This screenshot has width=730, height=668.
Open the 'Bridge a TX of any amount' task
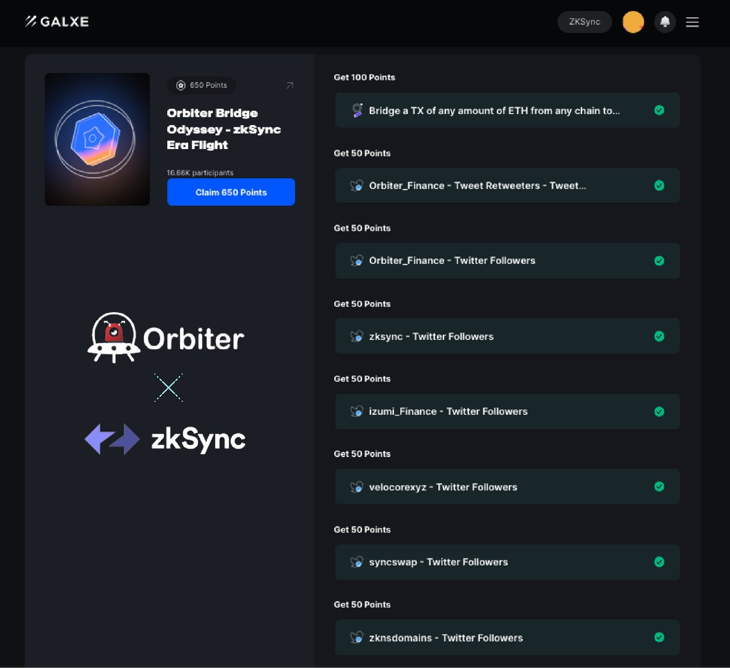507,110
